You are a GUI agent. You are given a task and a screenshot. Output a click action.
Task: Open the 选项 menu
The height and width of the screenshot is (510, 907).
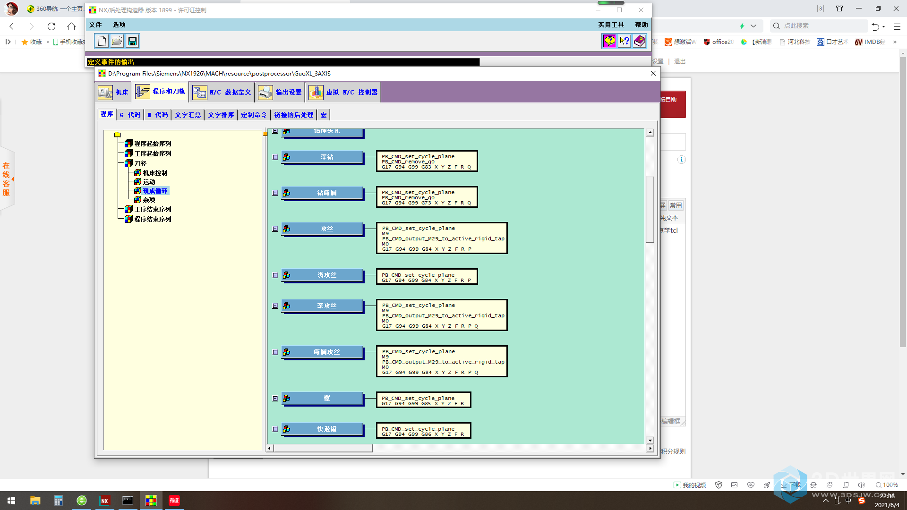[x=119, y=25]
